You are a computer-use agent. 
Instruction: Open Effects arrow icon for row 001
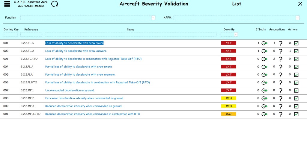(264, 43)
